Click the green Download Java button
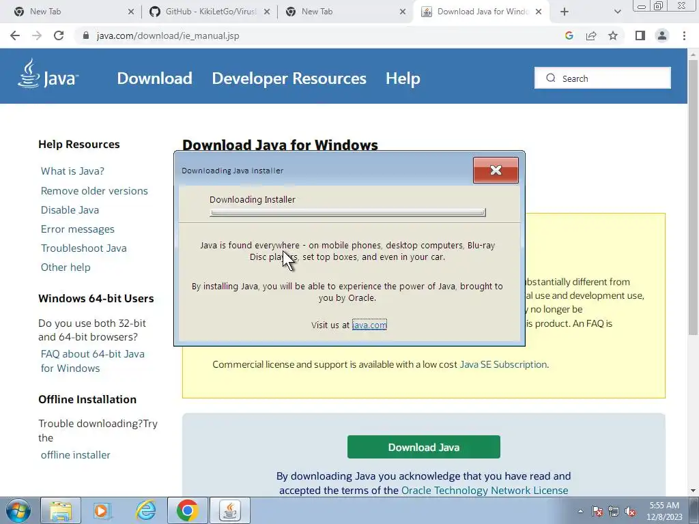This screenshot has height=524, width=699. 423,447
